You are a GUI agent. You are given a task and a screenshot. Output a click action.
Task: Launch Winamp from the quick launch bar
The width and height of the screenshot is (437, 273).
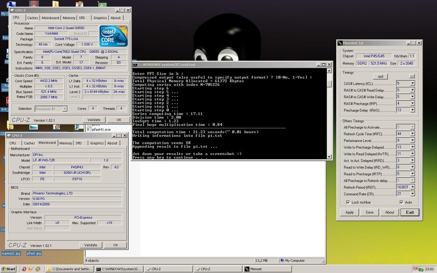pyautogui.click(x=38, y=269)
